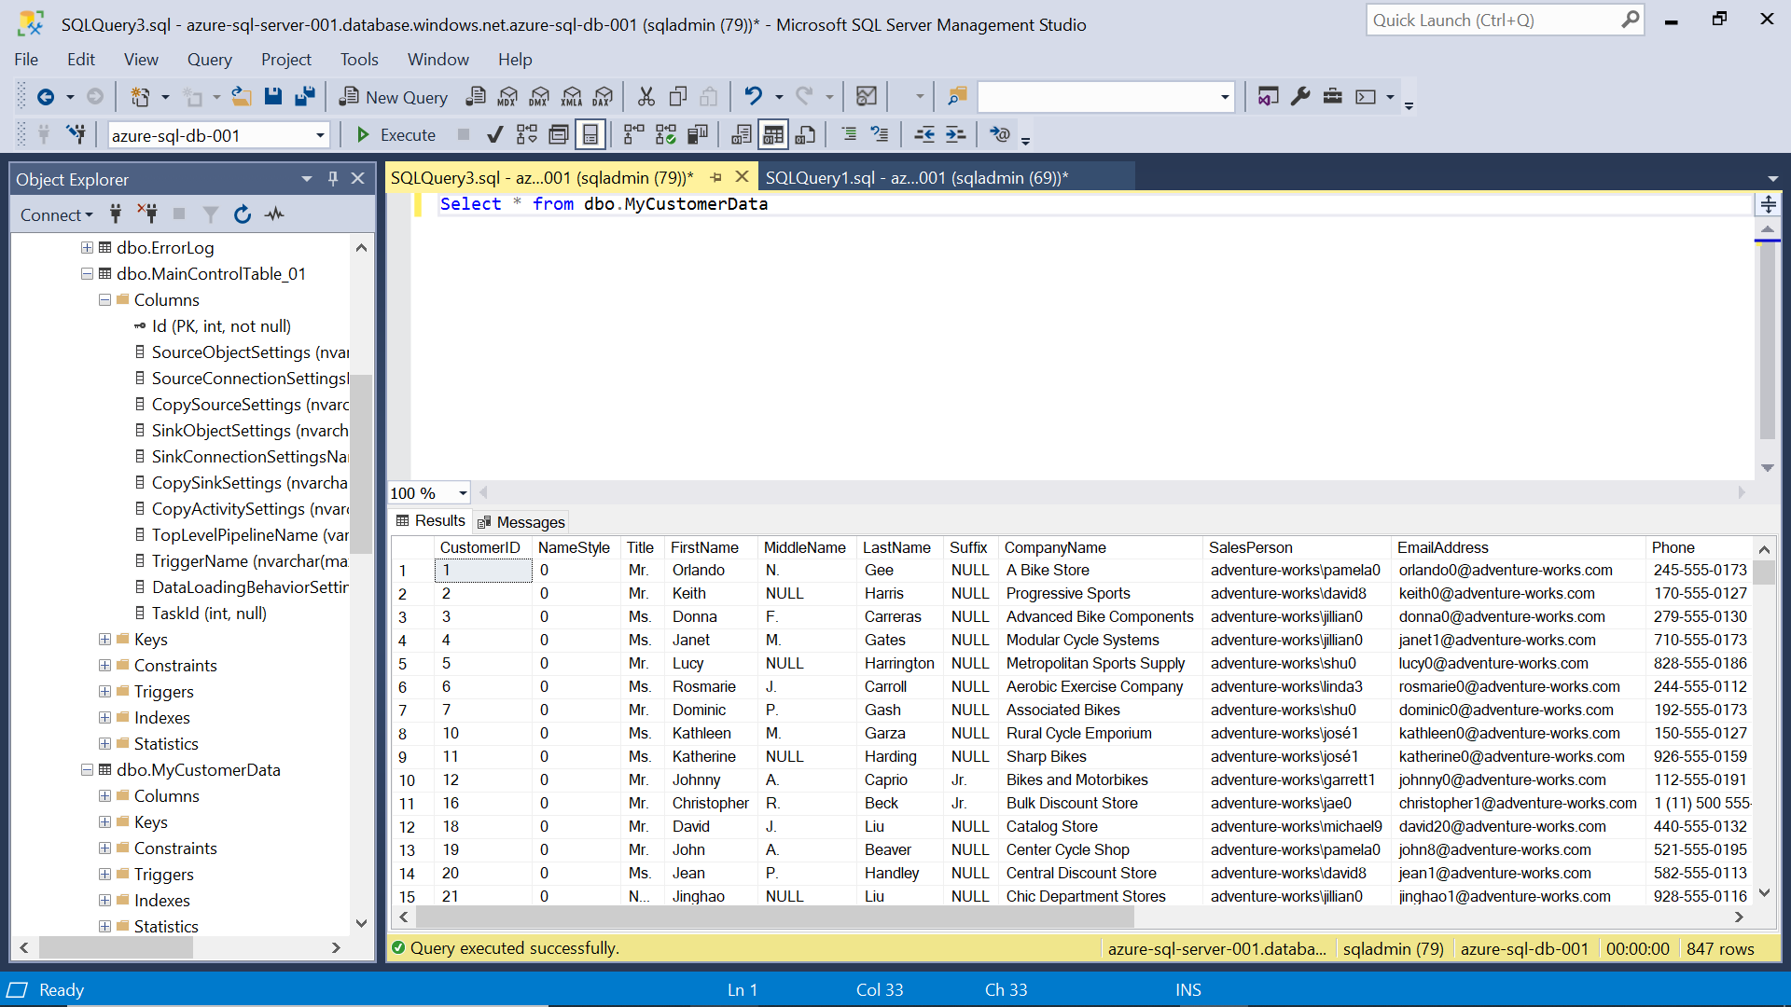Open the Query menu

(x=209, y=60)
